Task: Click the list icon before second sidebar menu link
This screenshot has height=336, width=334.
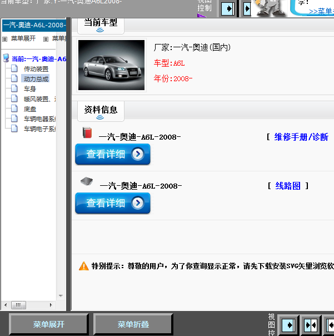Action: point(46,39)
